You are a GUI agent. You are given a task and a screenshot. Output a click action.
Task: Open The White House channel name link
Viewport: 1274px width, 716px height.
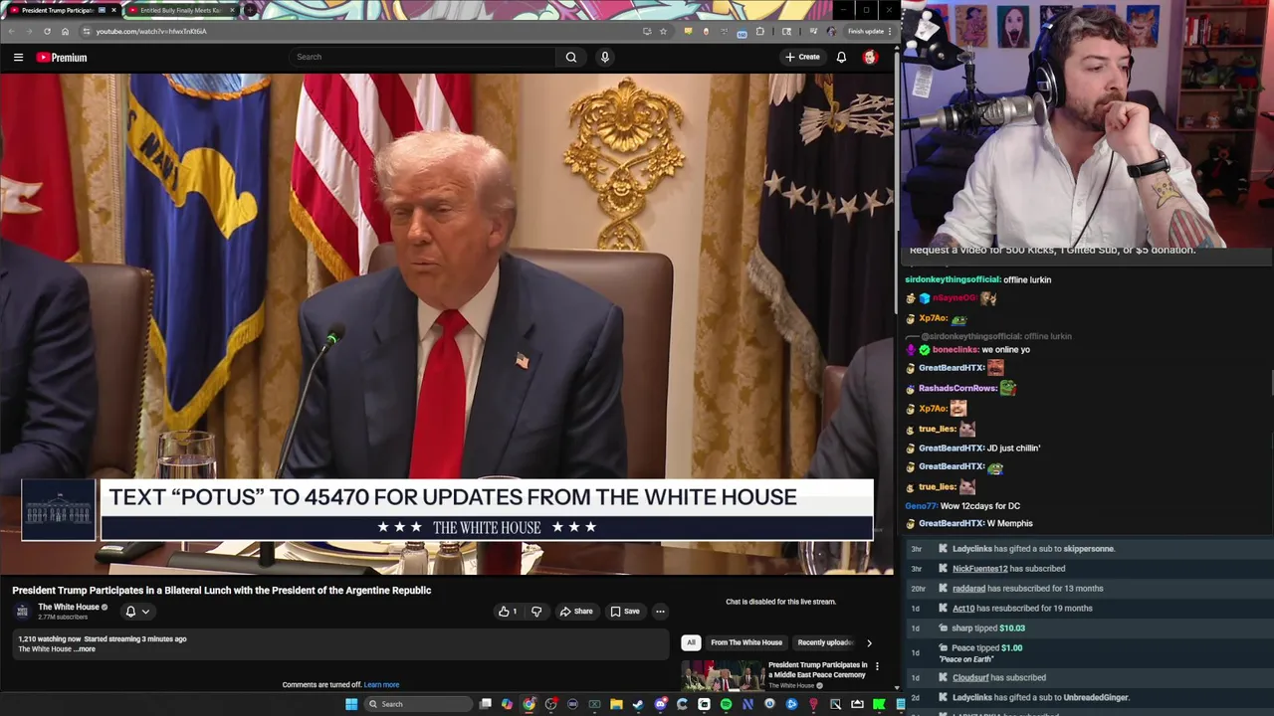click(x=69, y=607)
